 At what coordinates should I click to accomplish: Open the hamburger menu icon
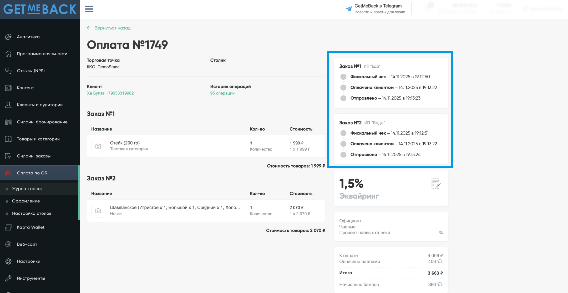(x=89, y=9)
